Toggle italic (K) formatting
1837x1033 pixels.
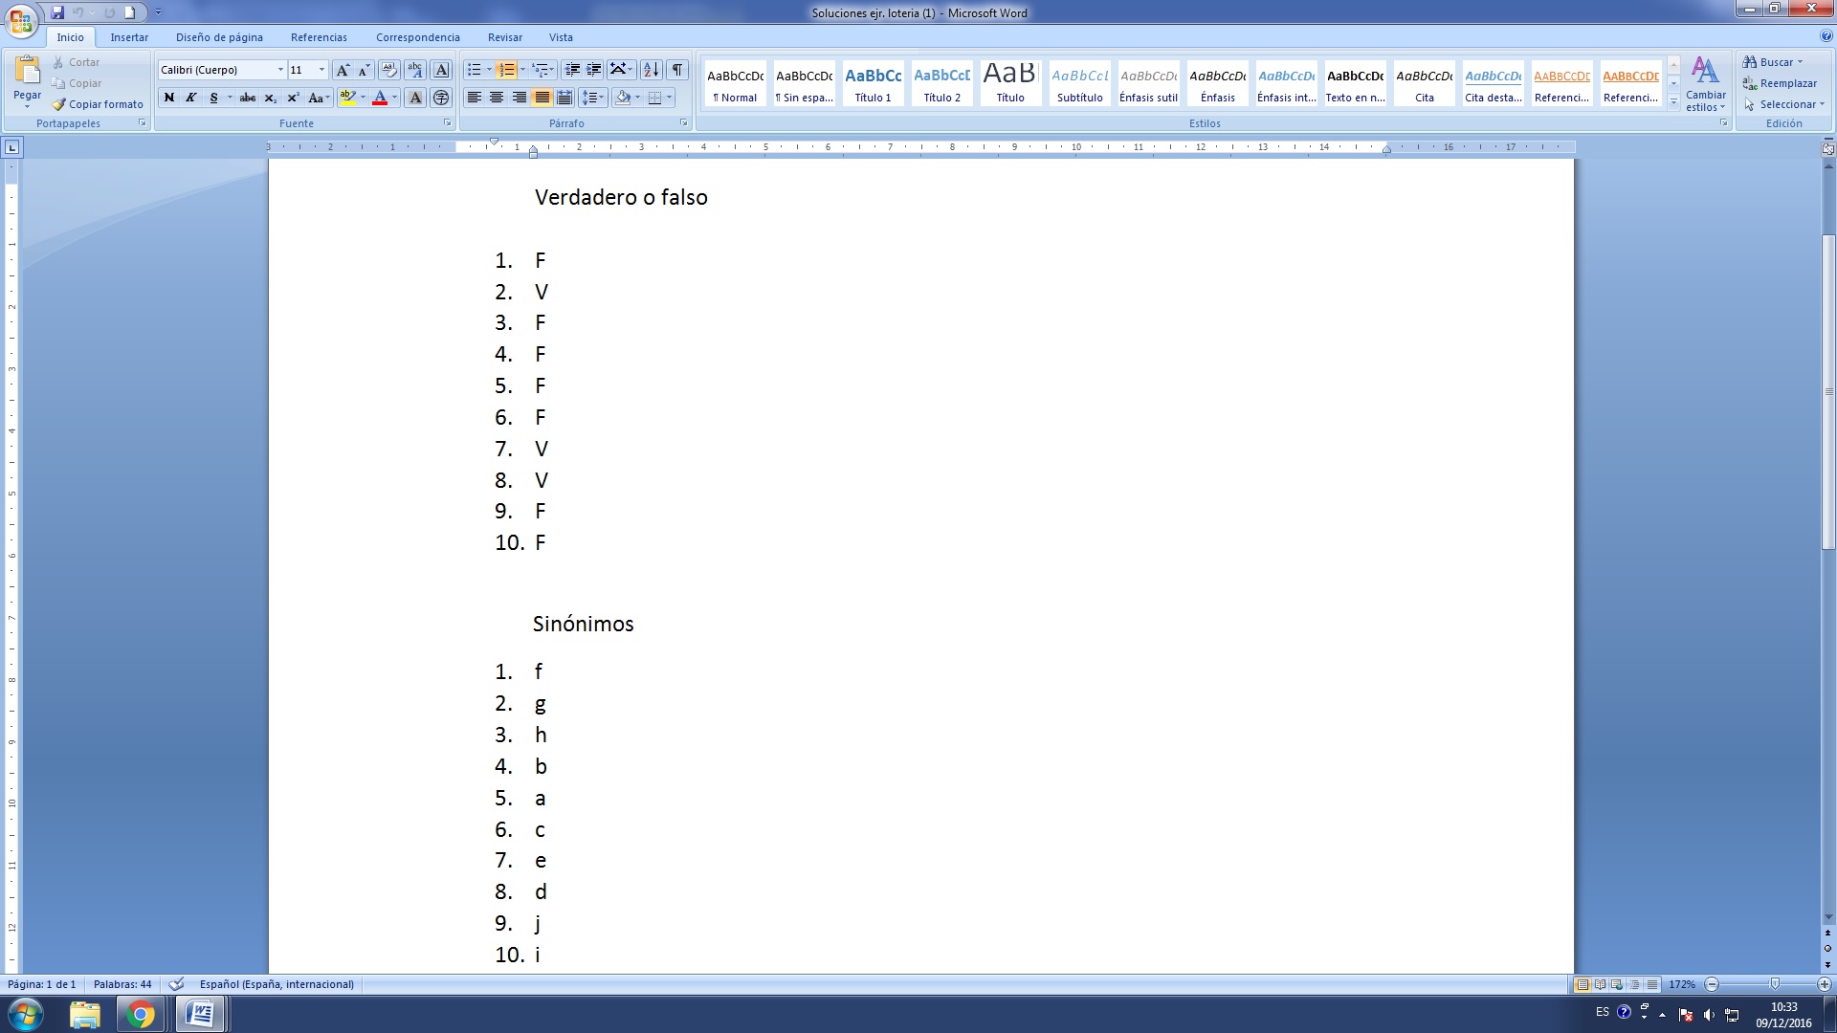[x=191, y=98]
